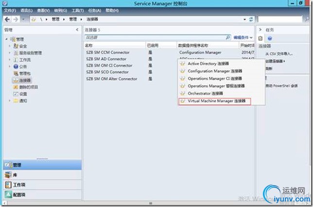The width and height of the screenshot is (313, 207).
Task: Collapse the root 管理 tree node
Action: (x=7, y=39)
